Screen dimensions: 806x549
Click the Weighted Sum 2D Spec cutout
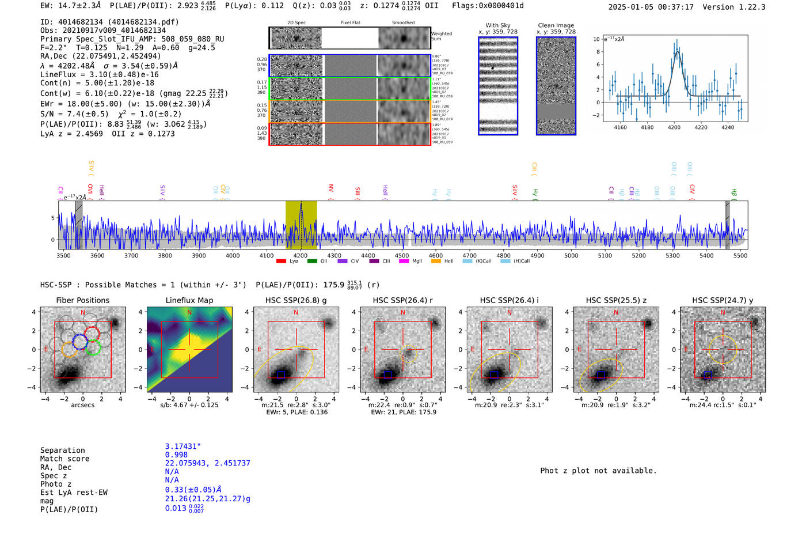(x=296, y=38)
